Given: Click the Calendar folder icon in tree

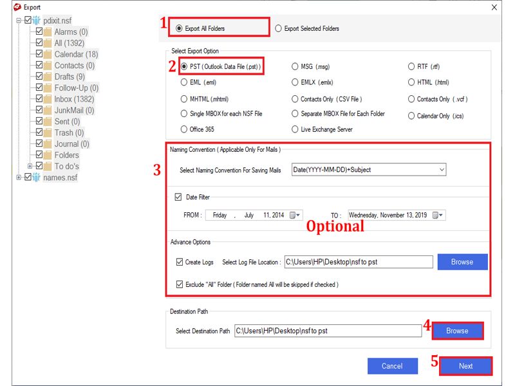Looking at the screenshot, I should click(x=48, y=54).
